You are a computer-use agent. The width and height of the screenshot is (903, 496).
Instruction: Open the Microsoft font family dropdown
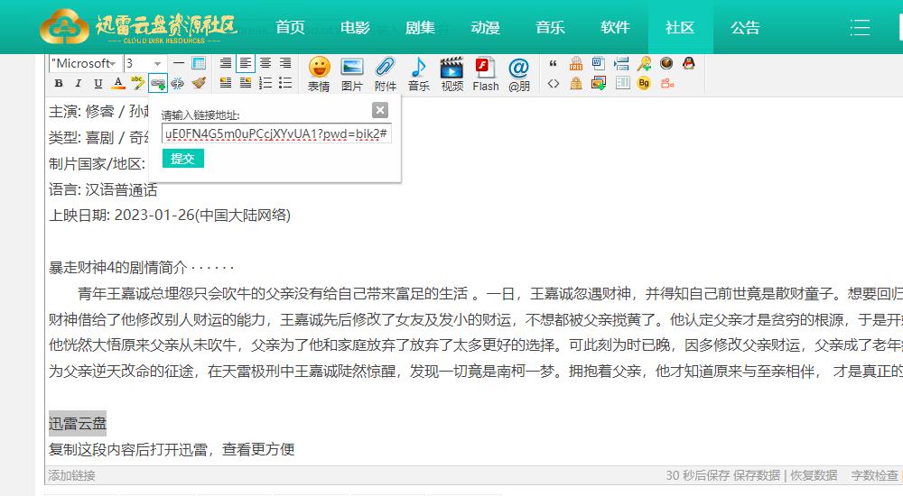coord(84,63)
